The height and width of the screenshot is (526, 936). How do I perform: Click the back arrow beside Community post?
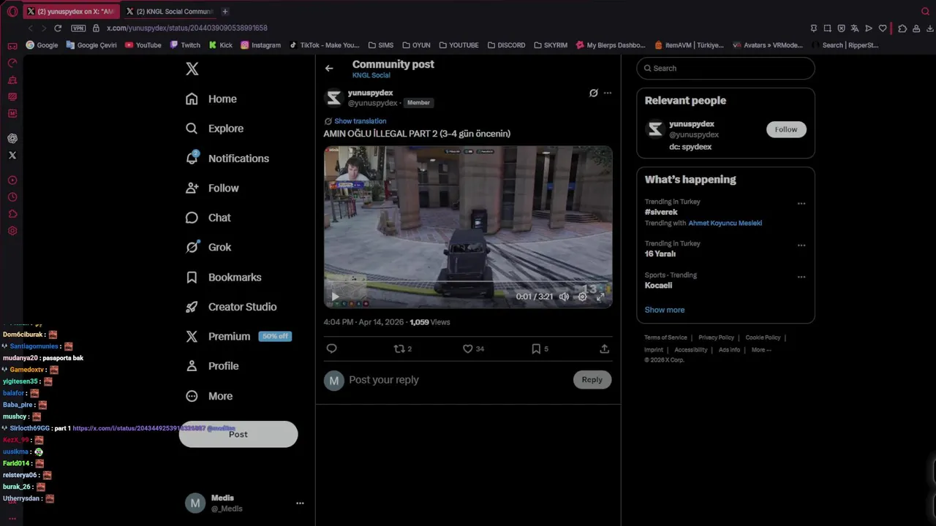(329, 68)
